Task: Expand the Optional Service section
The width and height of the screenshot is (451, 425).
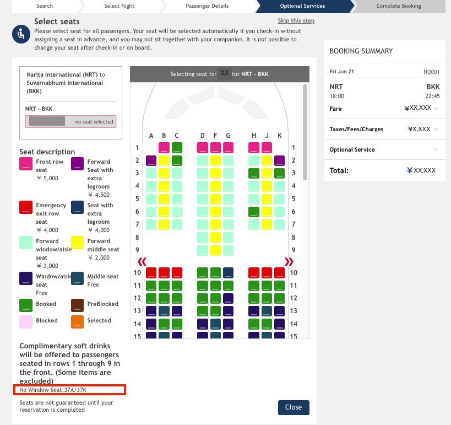Action: coord(434,149)
